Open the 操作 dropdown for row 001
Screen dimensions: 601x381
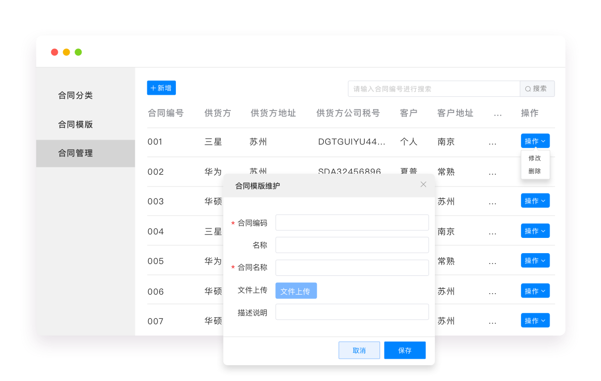[x=535, y=141]
